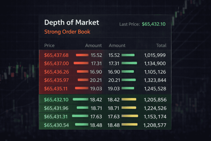
Task: Select the Price column header
Action: (49, 45)
